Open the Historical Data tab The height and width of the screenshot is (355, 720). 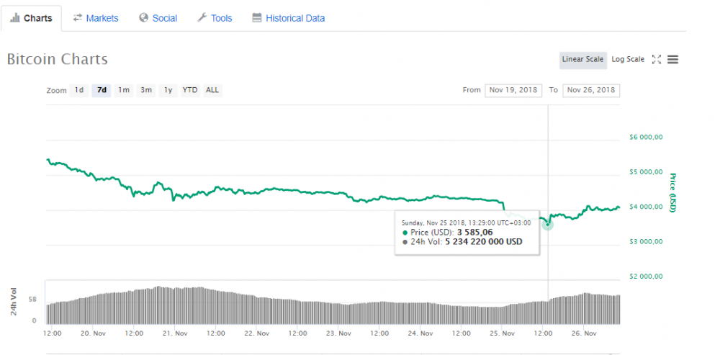coord(289,19)
